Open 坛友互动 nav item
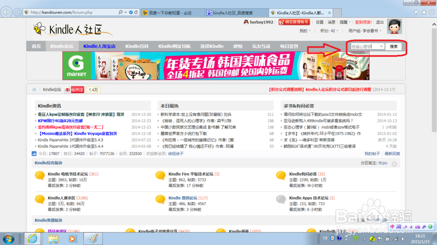This screenshot has width=437, height=245. [x=261, y=46]
